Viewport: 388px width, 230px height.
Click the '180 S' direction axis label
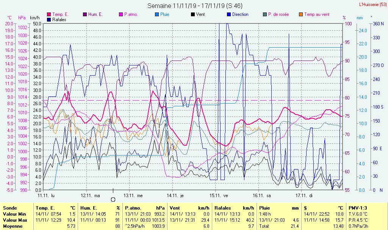[x=378, y=107]
